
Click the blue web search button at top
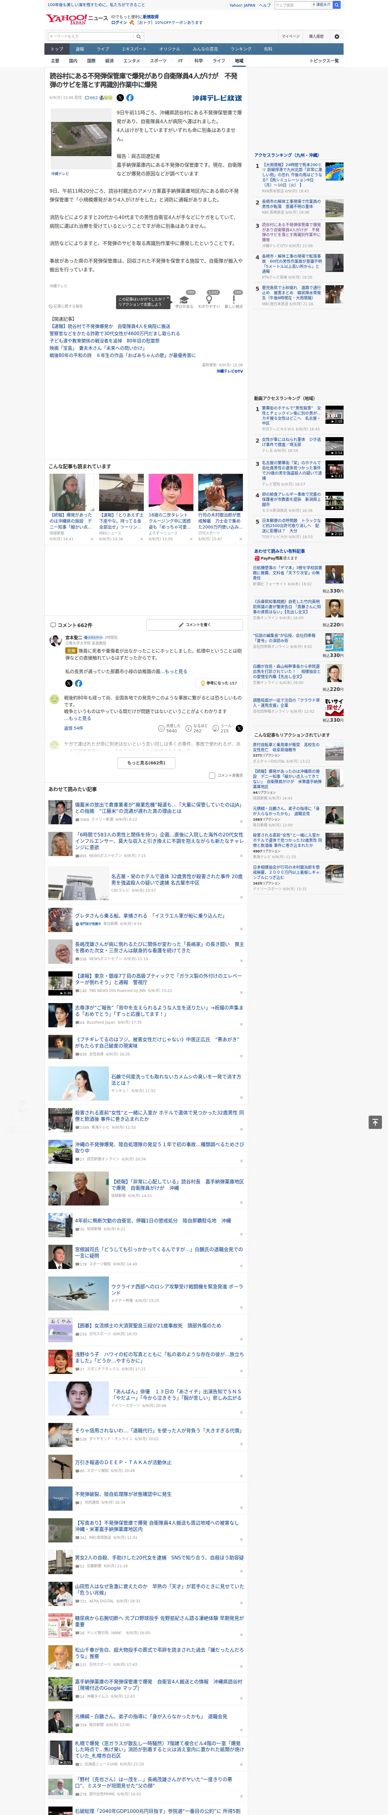click(x=337, y=5)
